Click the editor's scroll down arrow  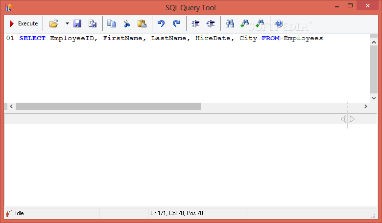click(374, 98)
